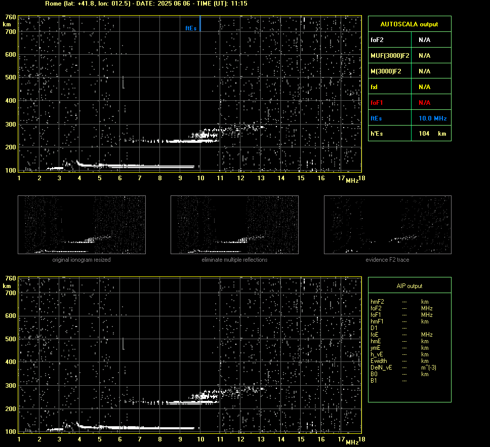Select B0 in the AIP output list
The height and width of the screenshot is (447, 490).
tap(374, 374)
